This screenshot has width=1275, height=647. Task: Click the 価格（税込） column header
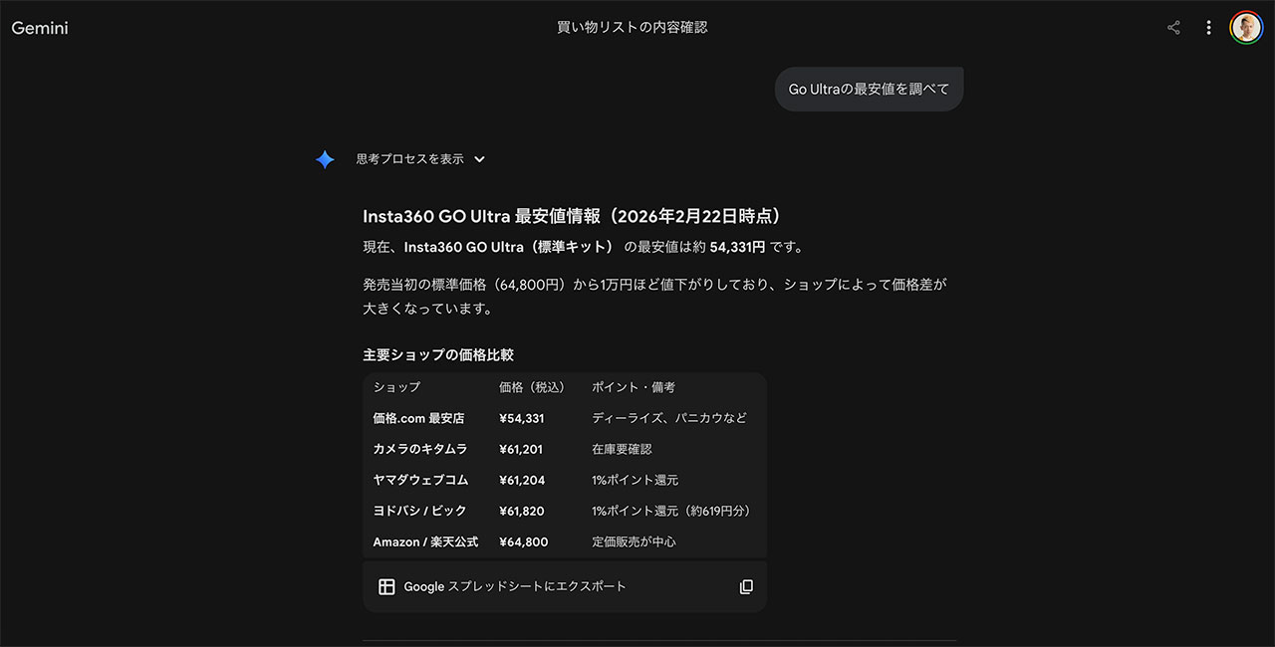coord(531,387)
